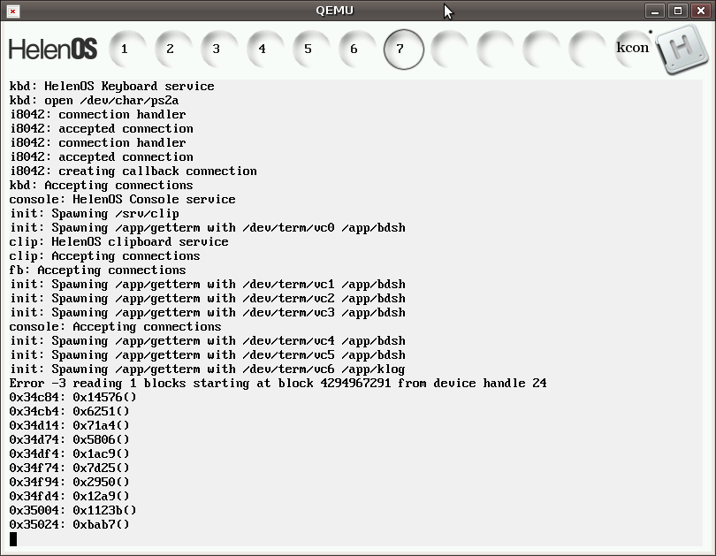Click the /dev/term/vc6 /app/klog line

pos(208,369)
